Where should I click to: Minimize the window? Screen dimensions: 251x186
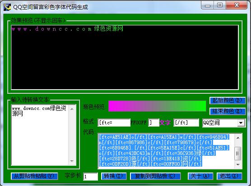208,6
